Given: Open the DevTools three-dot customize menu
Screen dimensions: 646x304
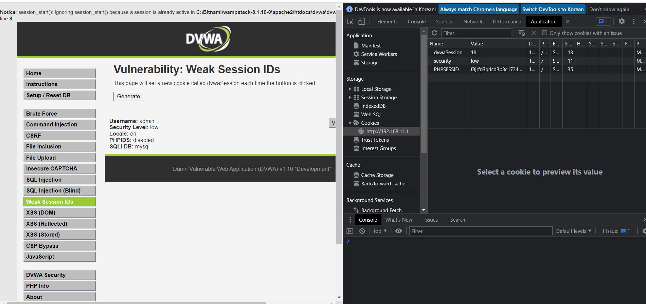Looking at the screenshot, I should [634, 21].
